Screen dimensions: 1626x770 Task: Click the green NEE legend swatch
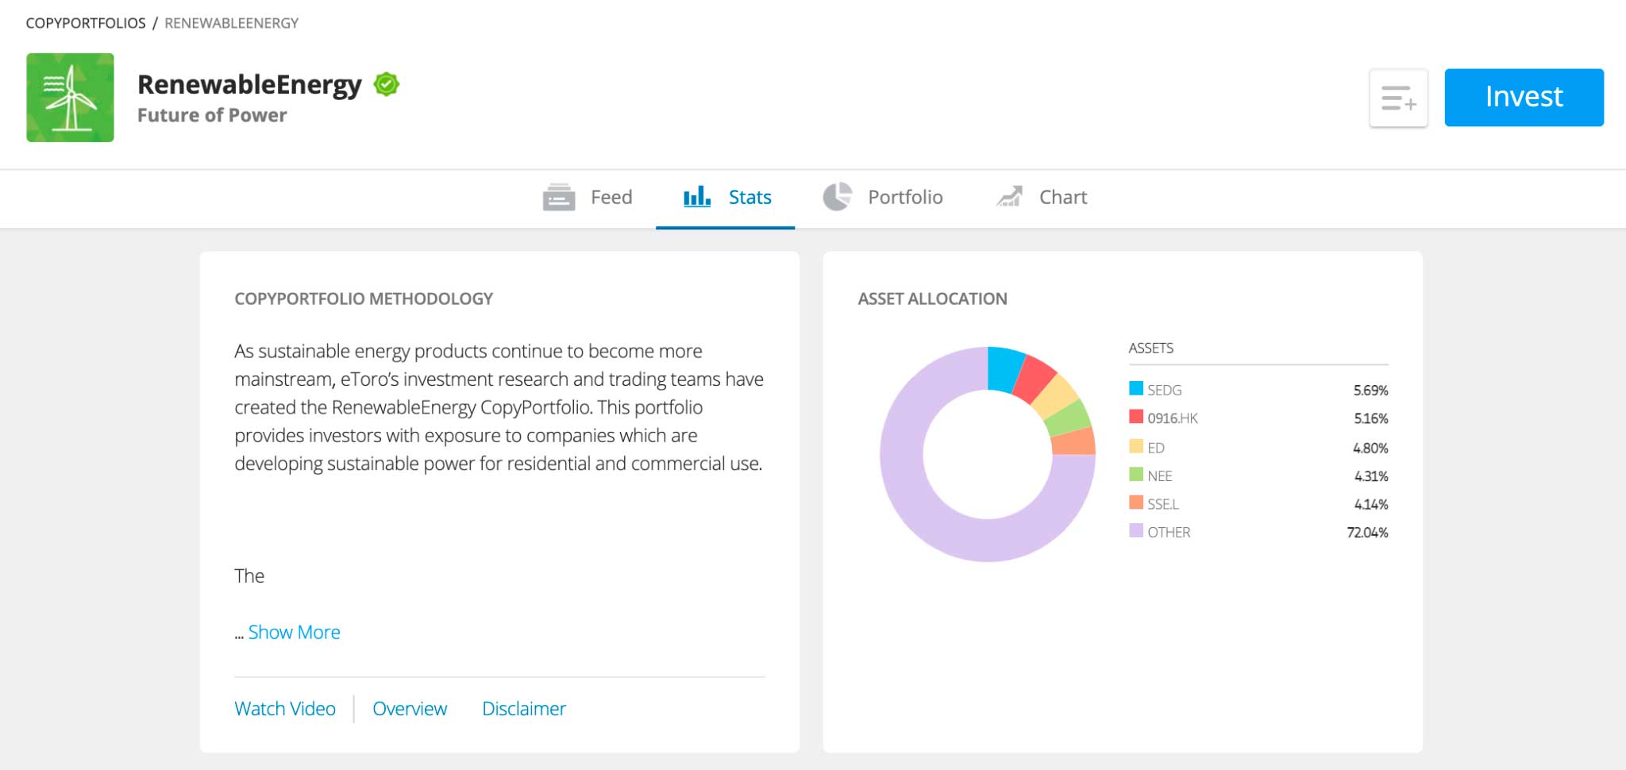pos(1136,475)
